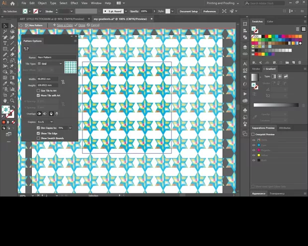The width and height of the screenshot is (308, 246).
Task: Select the Line Segment tool
Action: [x=12, y=43]
